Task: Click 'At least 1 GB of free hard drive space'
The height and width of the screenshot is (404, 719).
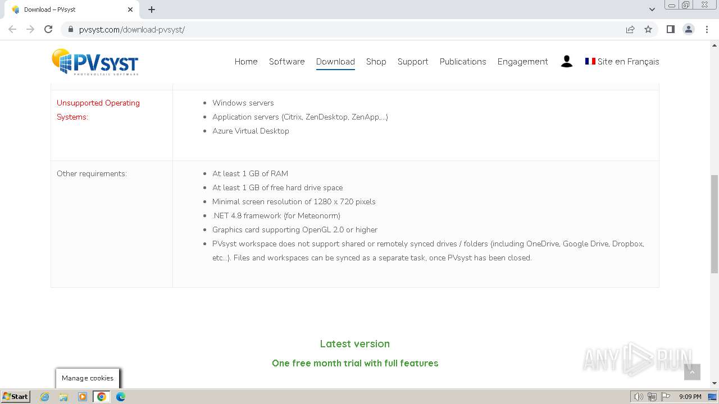Action: pos(277,188)
